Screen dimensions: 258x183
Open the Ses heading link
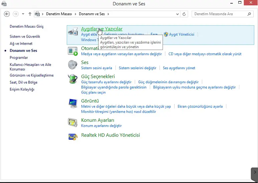click(x=85, y=62)
